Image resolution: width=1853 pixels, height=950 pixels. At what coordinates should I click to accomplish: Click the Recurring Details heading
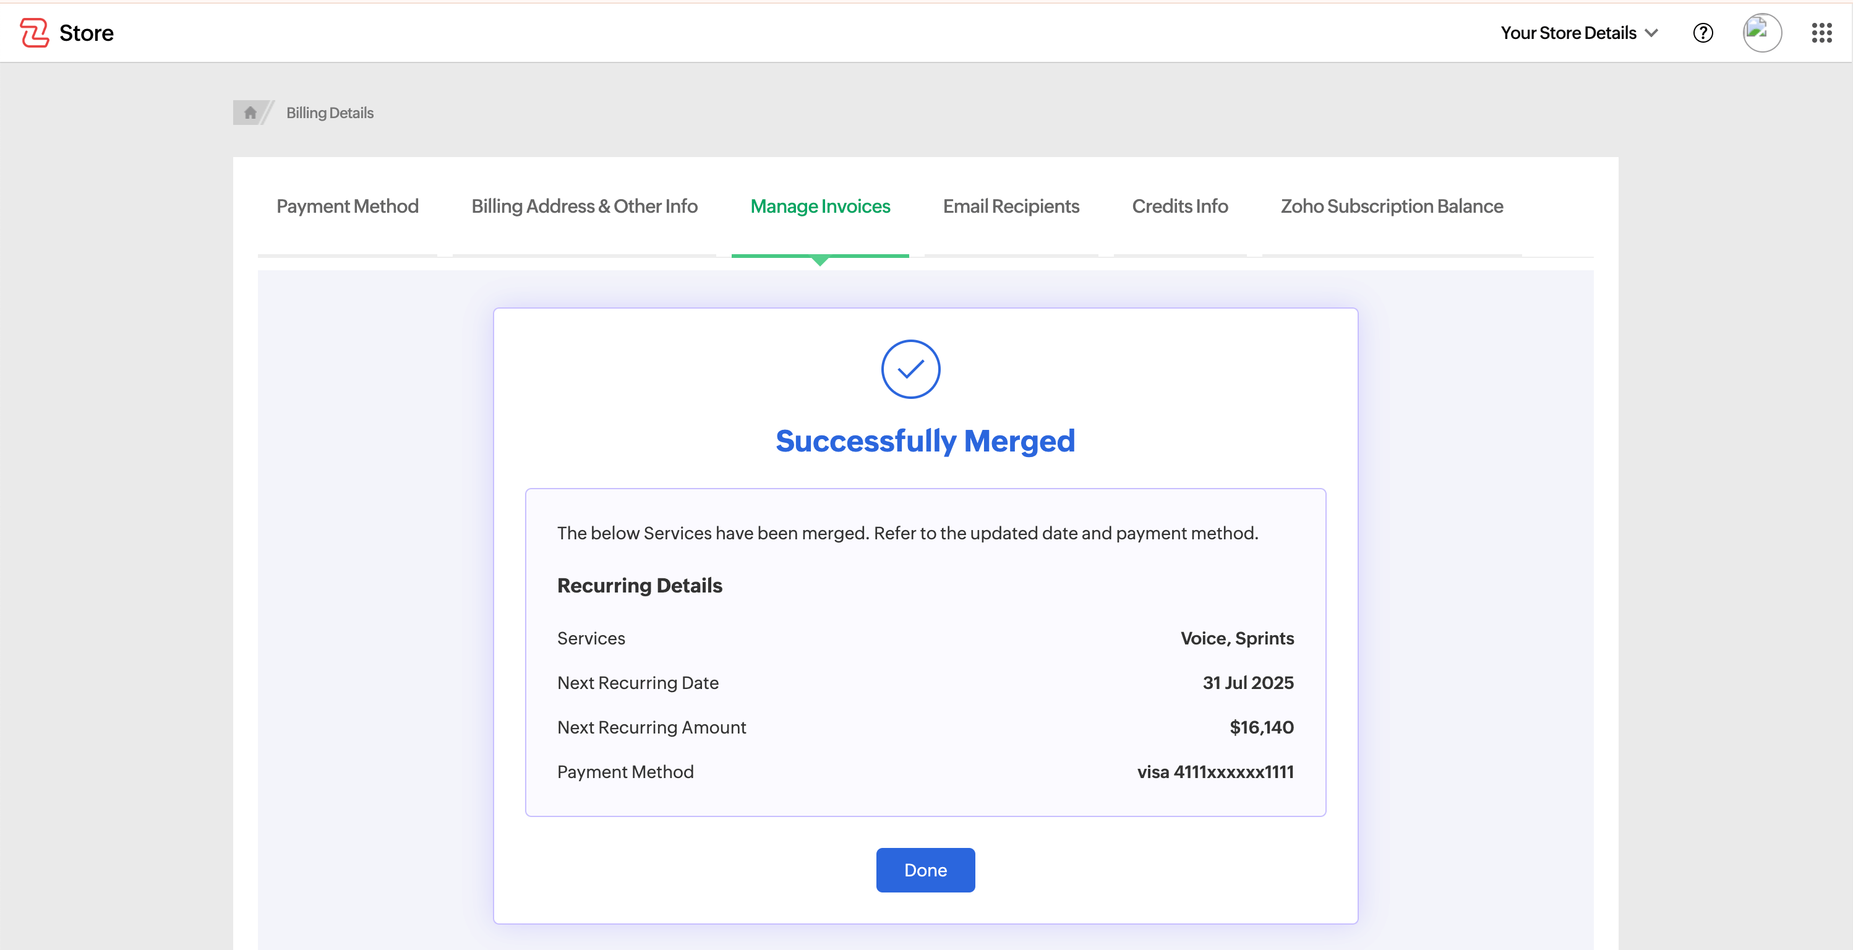pyautogui.click(x=640, y=585)
